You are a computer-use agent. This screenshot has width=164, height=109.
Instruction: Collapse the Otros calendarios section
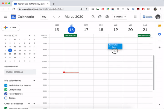[x=34, y=104]
